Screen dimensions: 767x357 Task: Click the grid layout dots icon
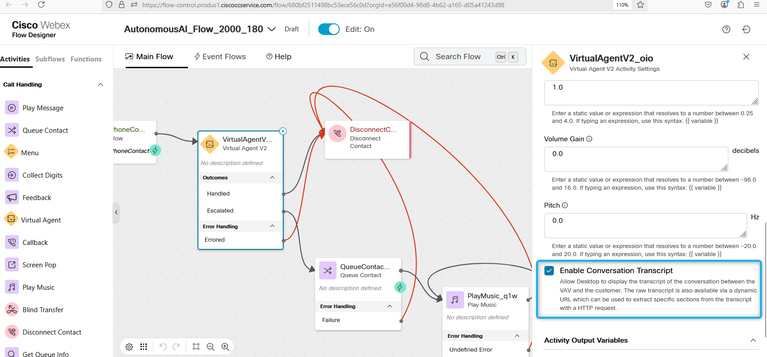pos(144,347)
